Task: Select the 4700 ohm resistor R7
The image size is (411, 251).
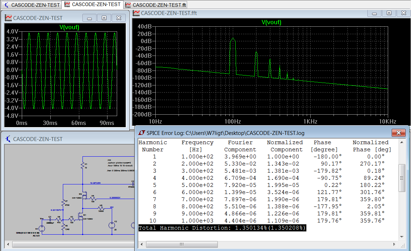Action: pyautogui.click(x=63, y=203)
